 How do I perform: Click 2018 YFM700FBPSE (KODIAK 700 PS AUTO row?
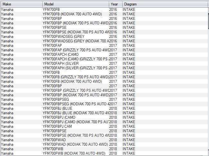104,135
